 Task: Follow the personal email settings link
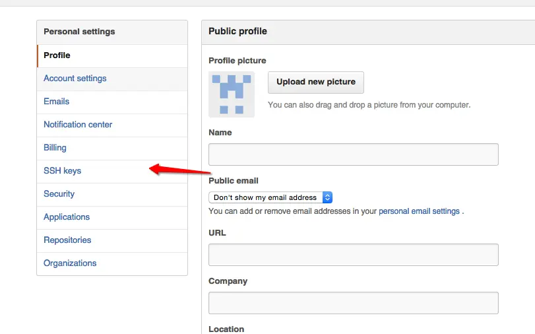(419, 211)
